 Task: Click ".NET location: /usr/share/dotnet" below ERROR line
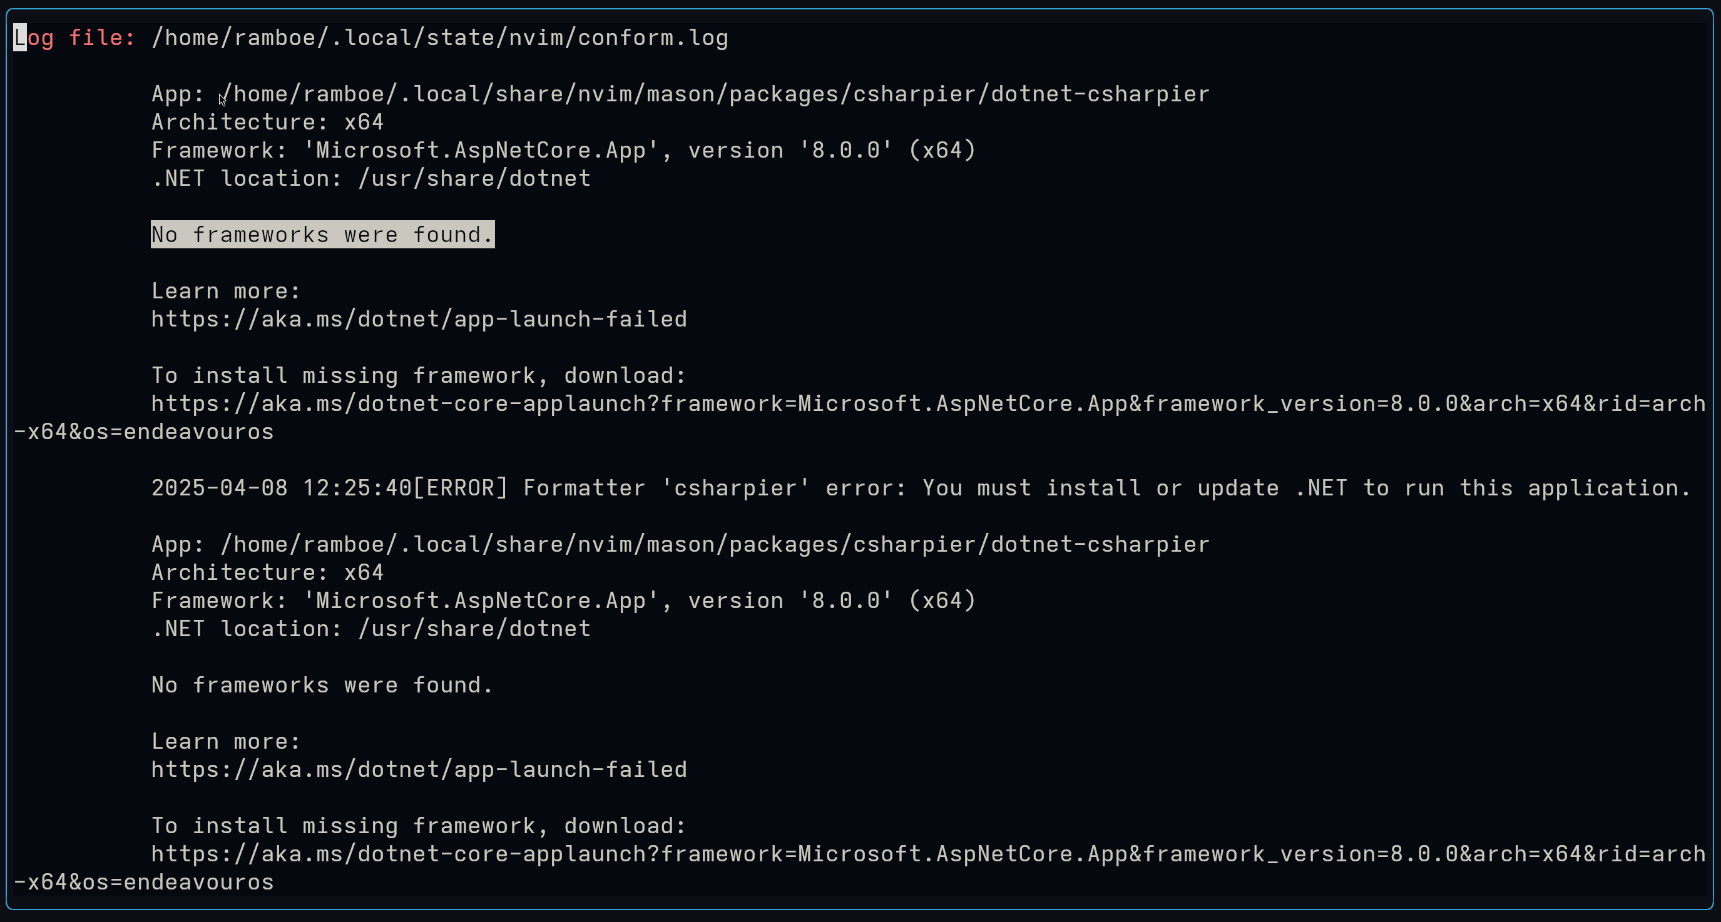[370, 629]
